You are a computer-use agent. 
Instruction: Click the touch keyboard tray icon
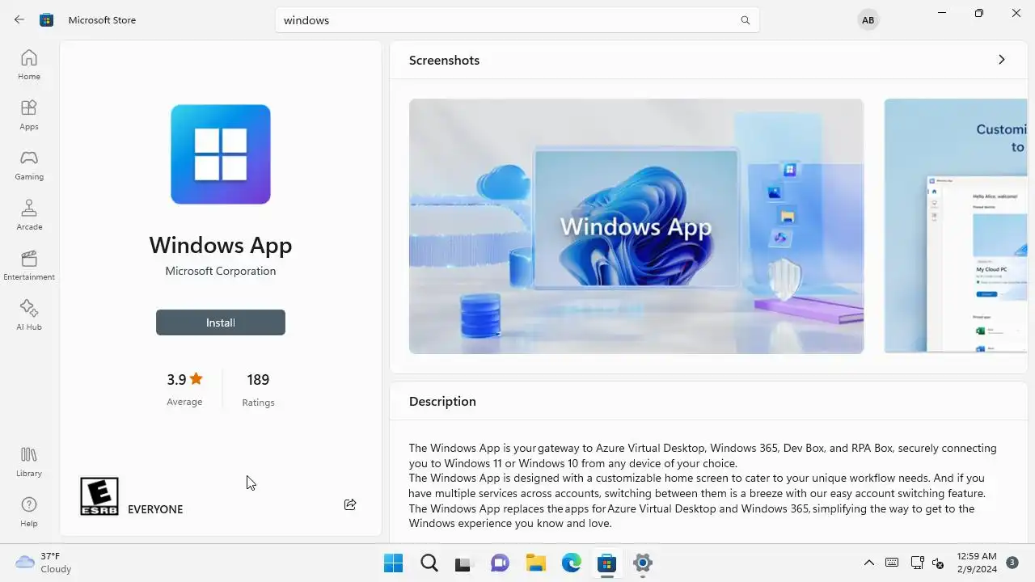click(x=892, y=563)
